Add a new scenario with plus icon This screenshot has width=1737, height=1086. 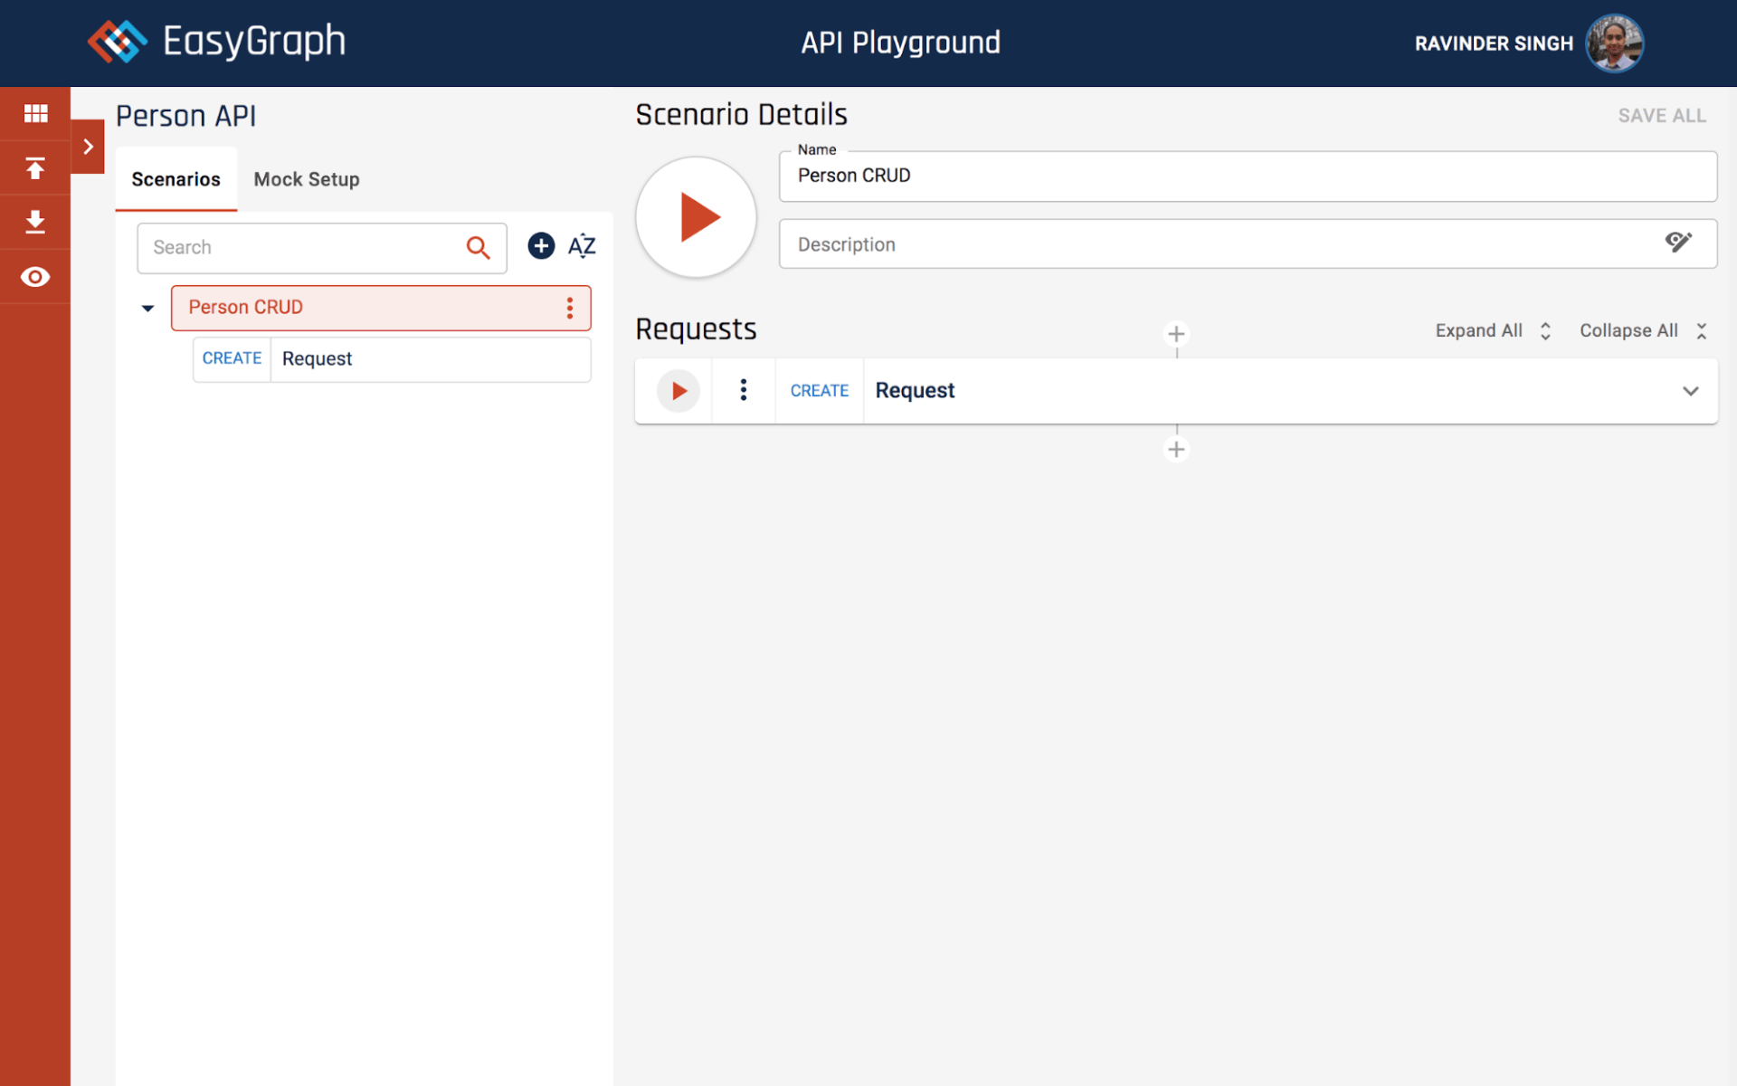541,246
